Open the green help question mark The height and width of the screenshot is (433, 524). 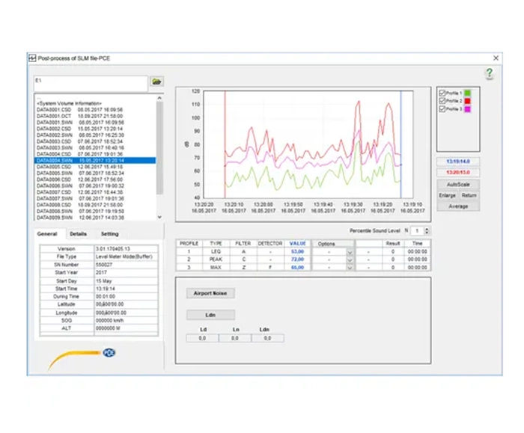489,73
